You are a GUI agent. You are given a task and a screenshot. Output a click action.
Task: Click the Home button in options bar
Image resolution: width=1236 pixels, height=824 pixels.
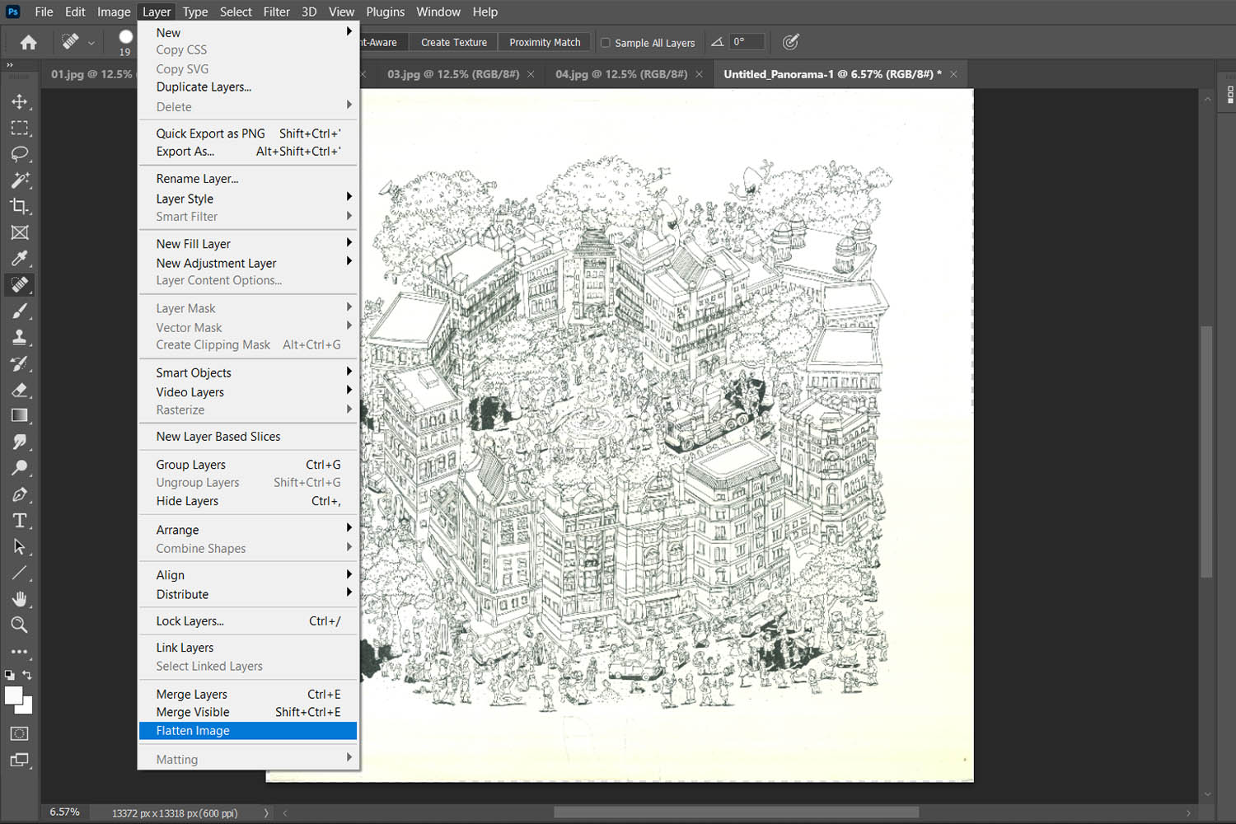pyautogui.click(x=28, y=42)
